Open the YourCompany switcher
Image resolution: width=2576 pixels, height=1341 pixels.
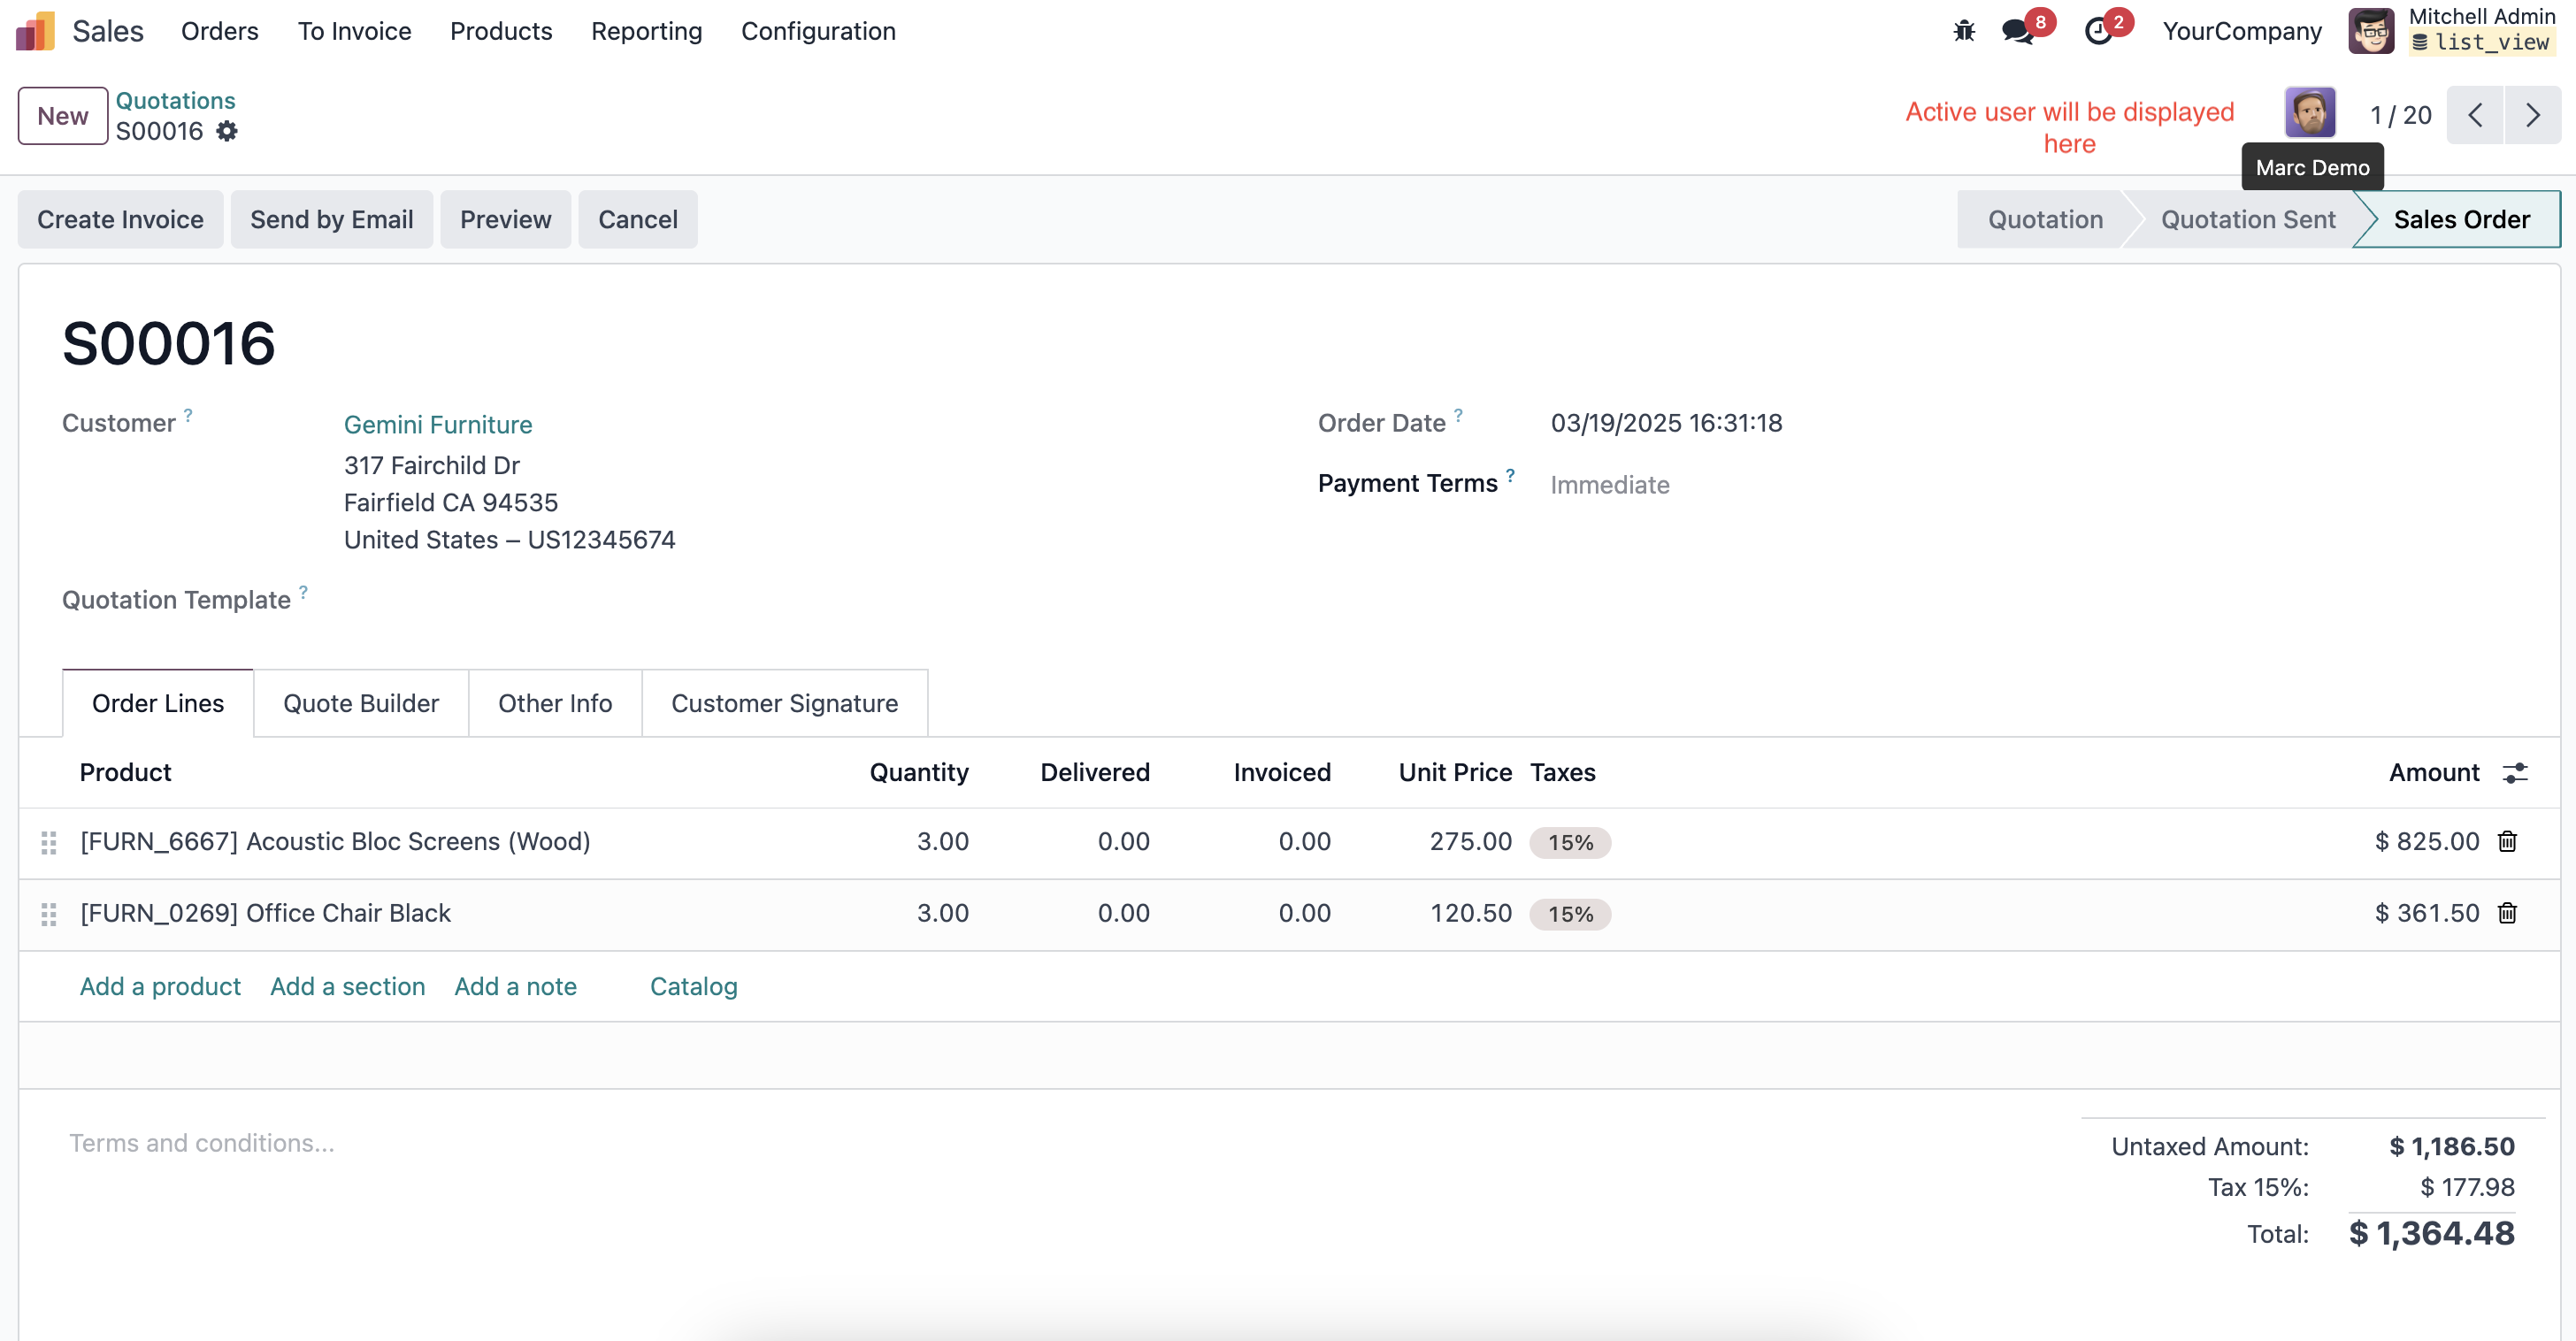point(2242,31)
